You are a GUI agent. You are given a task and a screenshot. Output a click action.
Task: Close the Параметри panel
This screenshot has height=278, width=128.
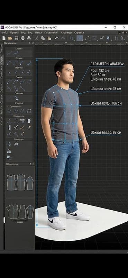coord(33,43)
